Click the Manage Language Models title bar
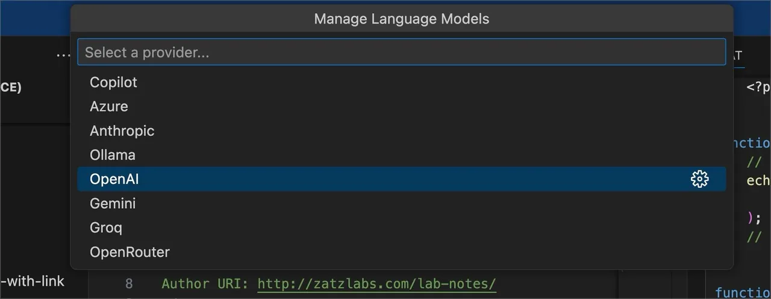The image size is (771, 299). click(x=402, y=19)
